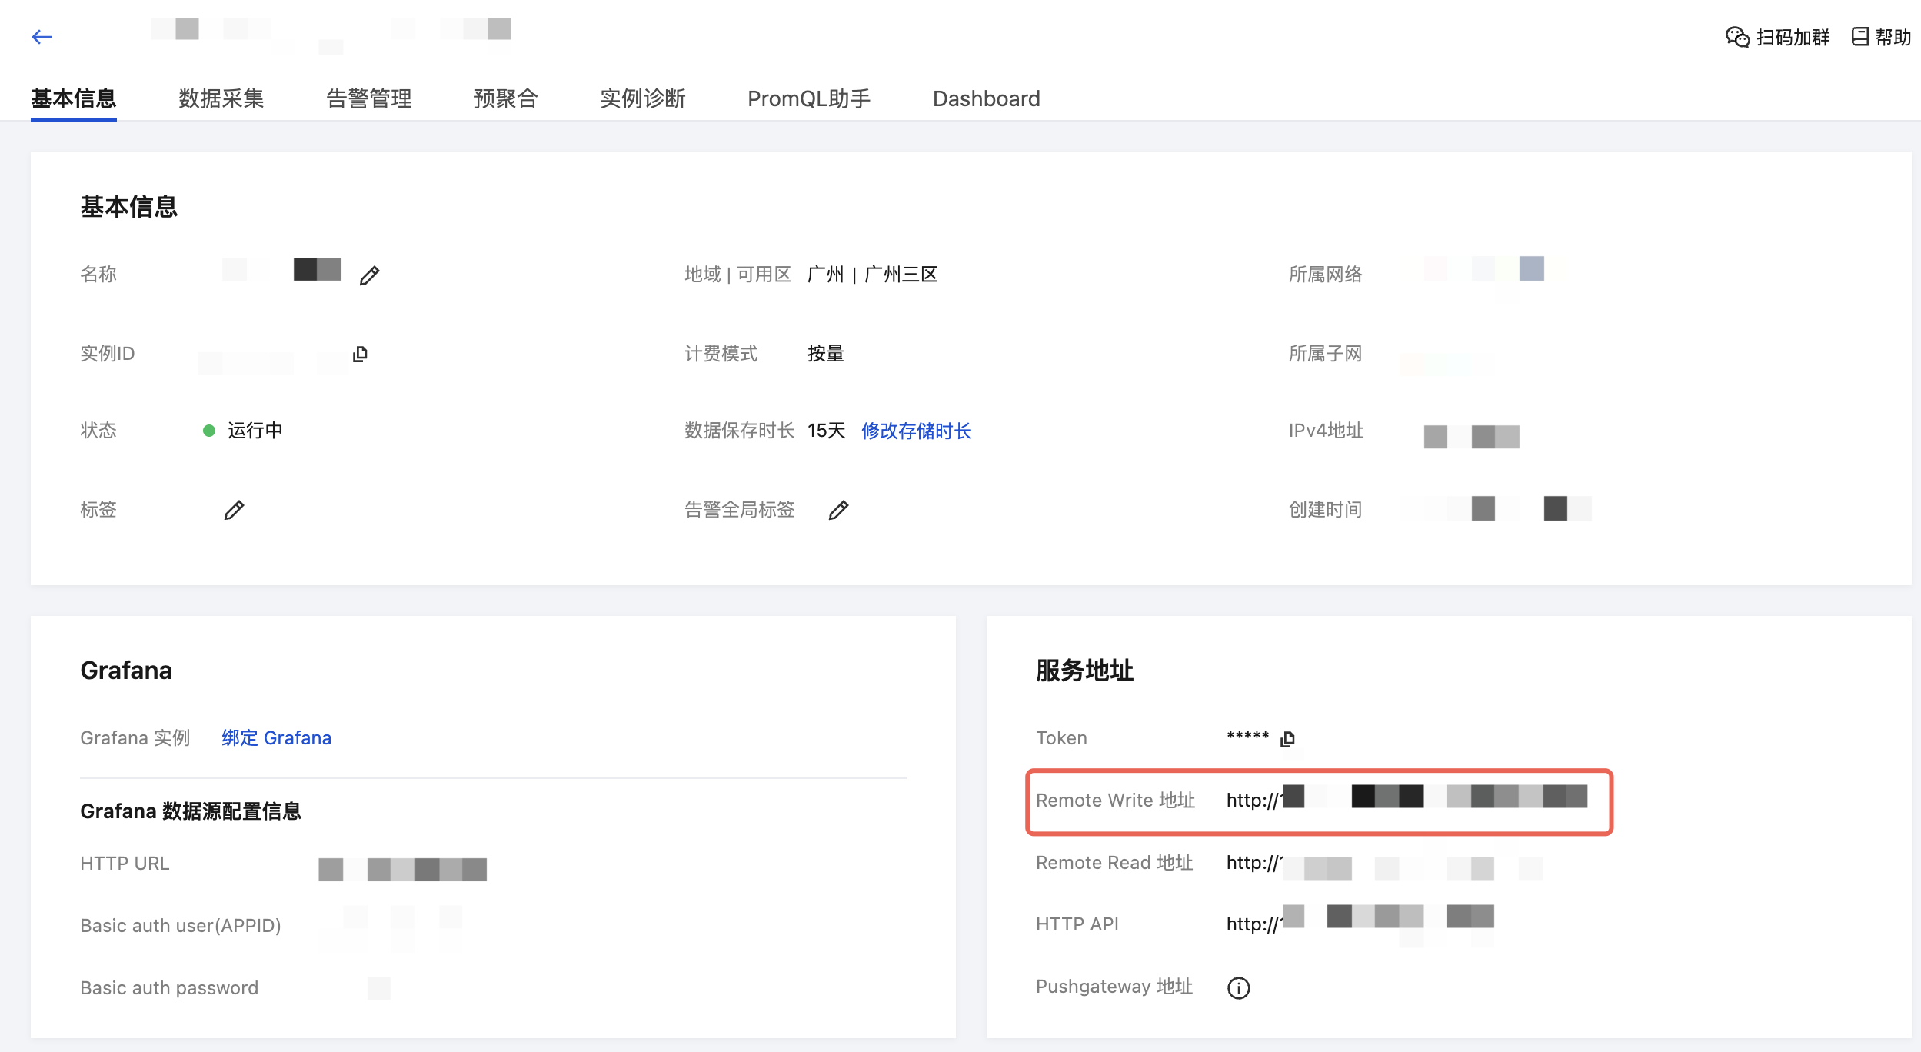Viewport: 1921px width, 1052px height.
Task: Copy the instance ID (实例ID)
Action: (x=360, y=354)
